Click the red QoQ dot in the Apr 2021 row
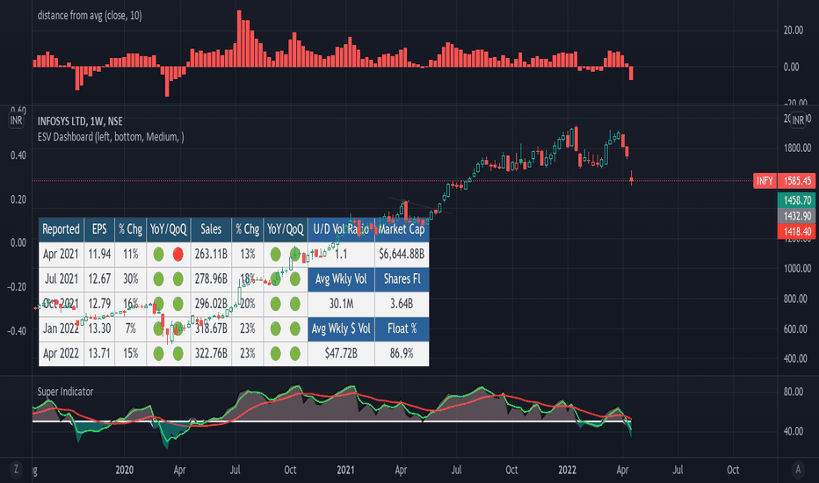 coord(178,255)
